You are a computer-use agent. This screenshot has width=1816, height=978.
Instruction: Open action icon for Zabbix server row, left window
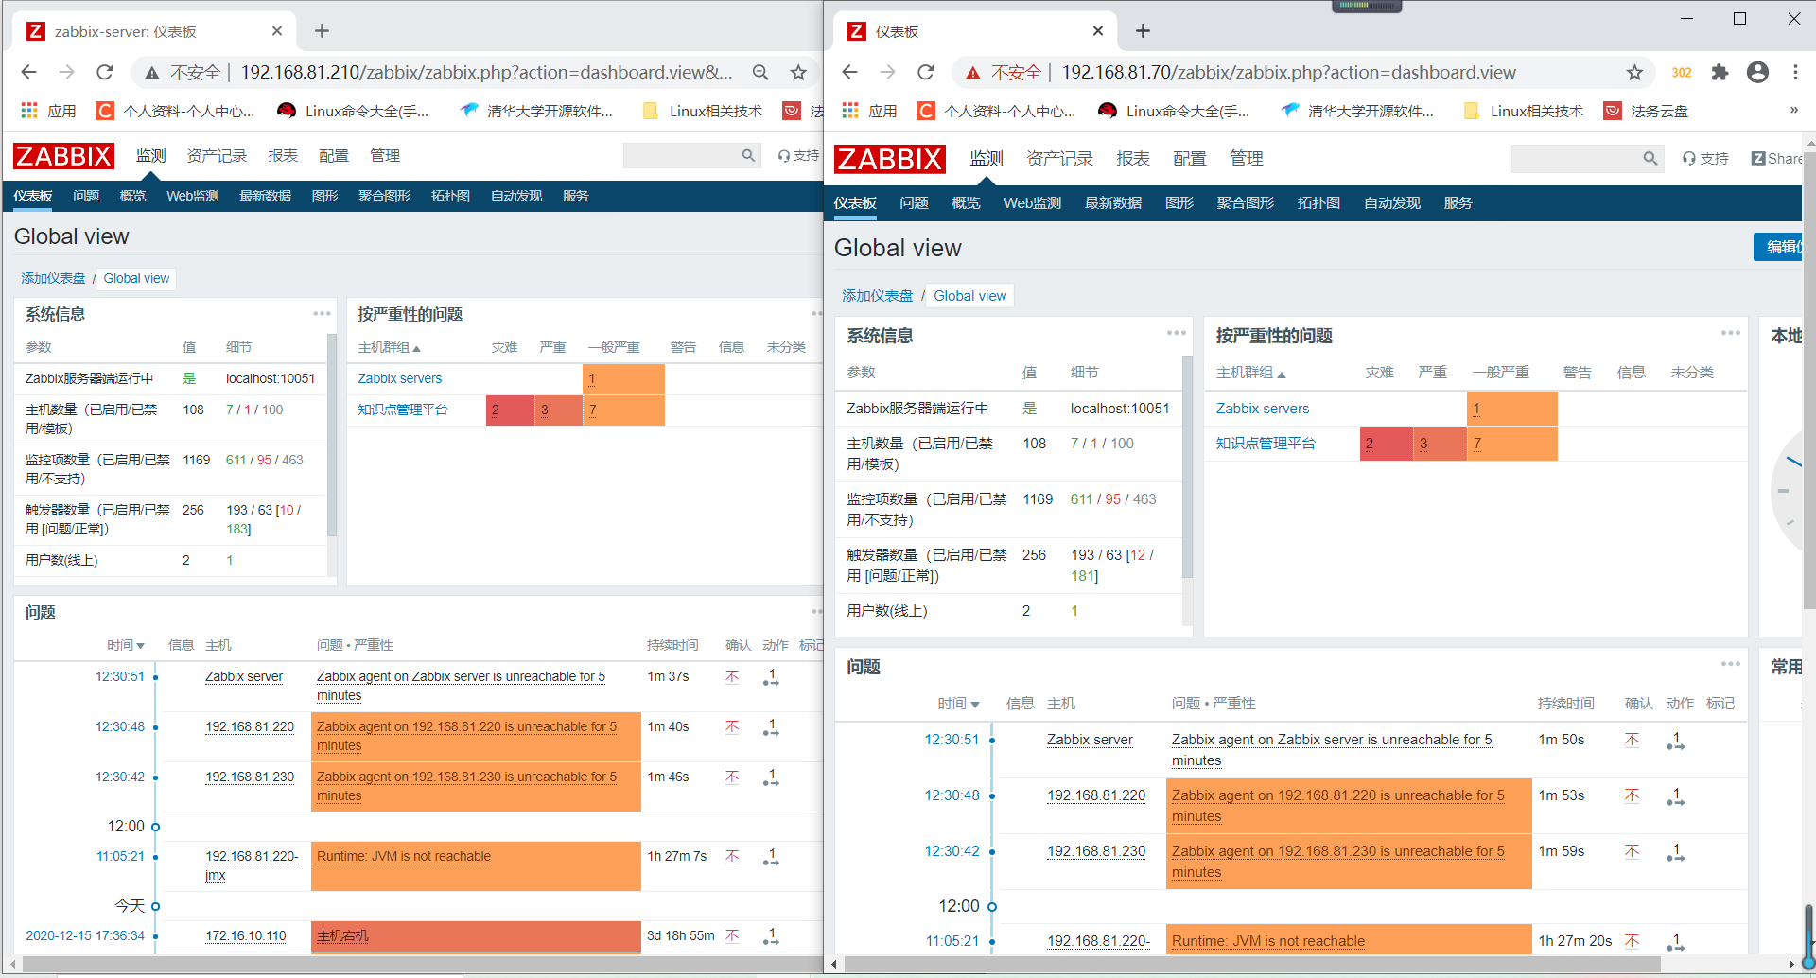point(771,677)
